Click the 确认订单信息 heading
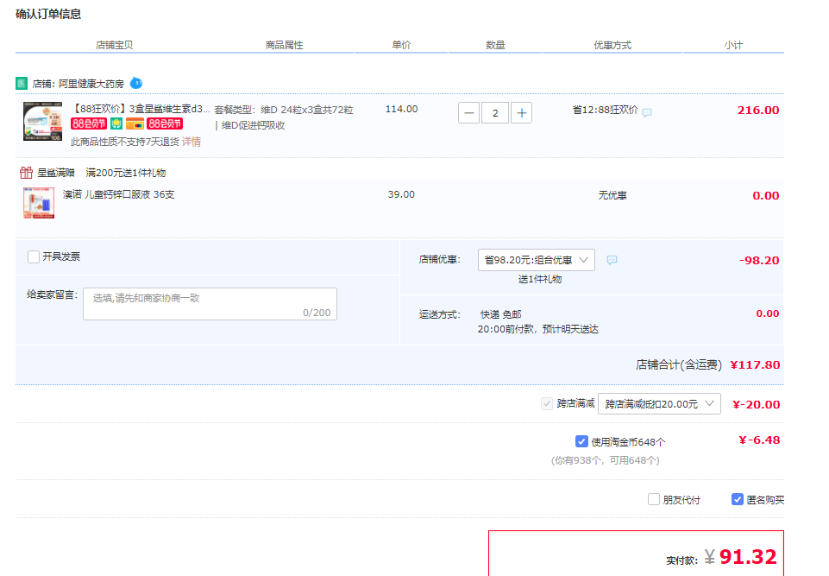Screen dimensions: 829x576 (48, 14)
